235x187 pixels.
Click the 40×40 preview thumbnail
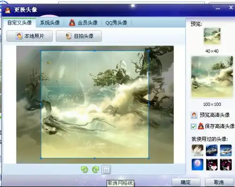212,36
